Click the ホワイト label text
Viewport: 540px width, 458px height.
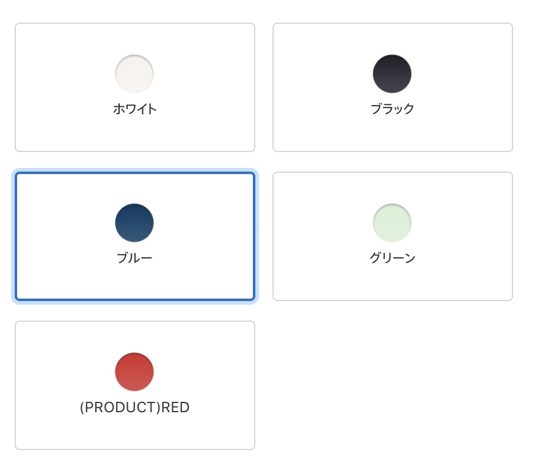(x=134, y=109)
